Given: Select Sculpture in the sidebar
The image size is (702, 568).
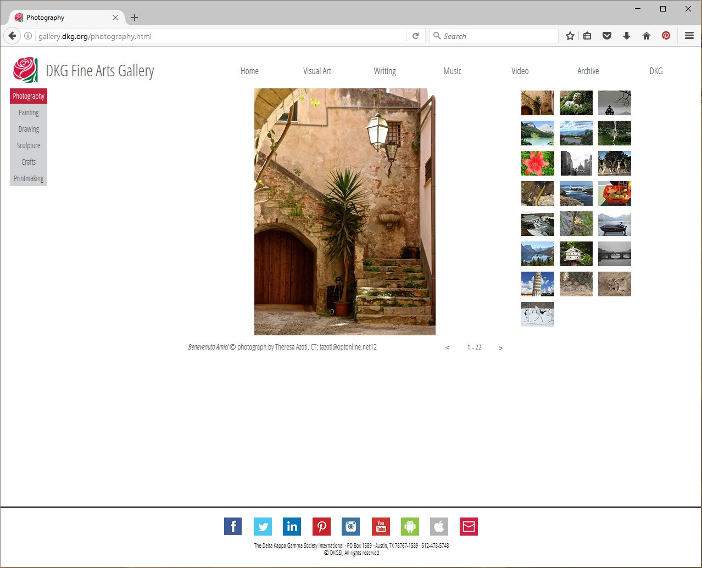Looking at the screenshot, I should click(x=29, y=145).
